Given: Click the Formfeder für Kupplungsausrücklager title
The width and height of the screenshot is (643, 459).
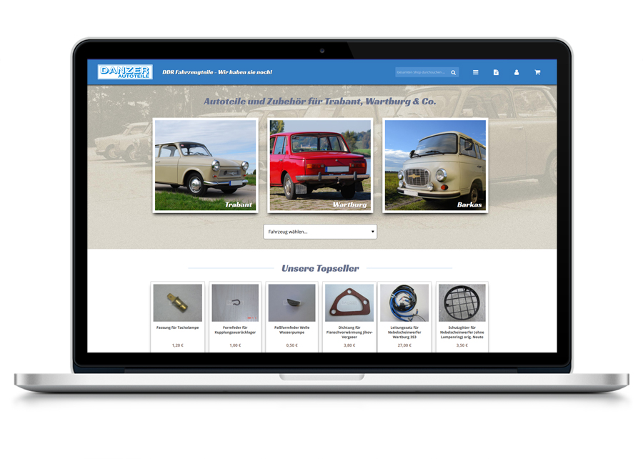Looking at the screenshot, I should 235,330.
